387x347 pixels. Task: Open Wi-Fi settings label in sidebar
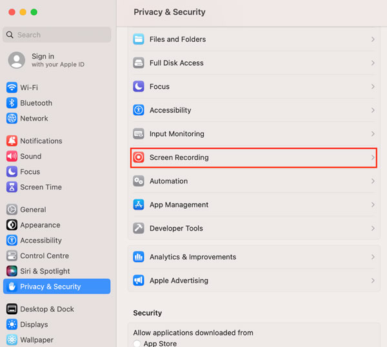[x=29, y=88]
